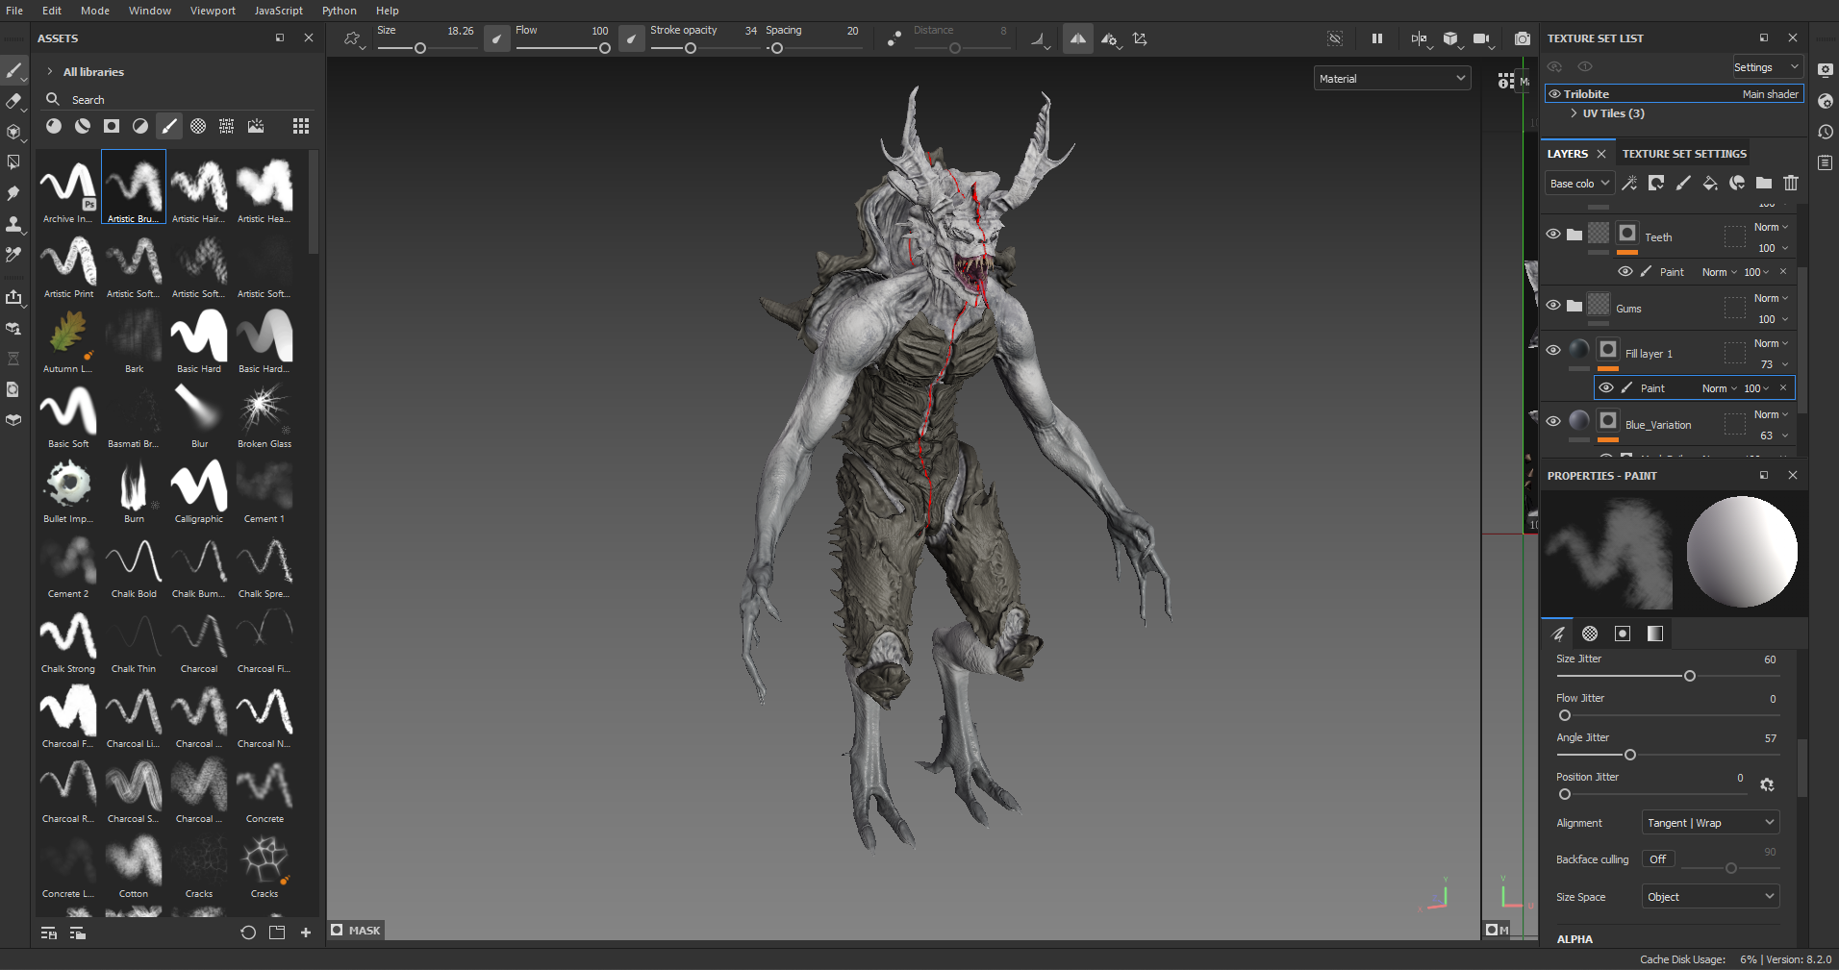The width and height of the screenshot is (1839, 970).
Task: Switch to Texture Set Settings tab
Action: tap(1683, 154)
